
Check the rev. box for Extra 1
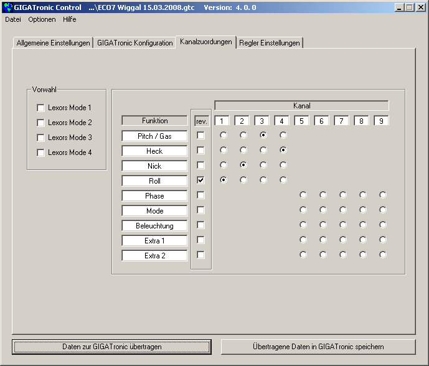point(201,240)
